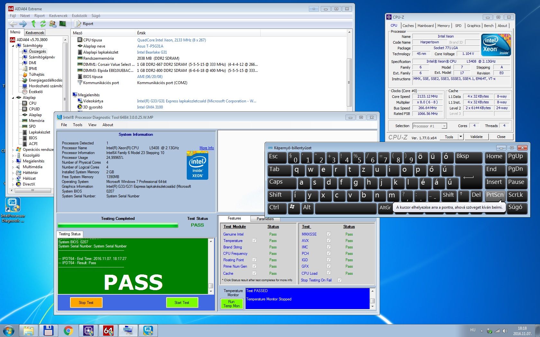Switch to the Parameters tab
540x337 pixels.
[x=265, y=219]
